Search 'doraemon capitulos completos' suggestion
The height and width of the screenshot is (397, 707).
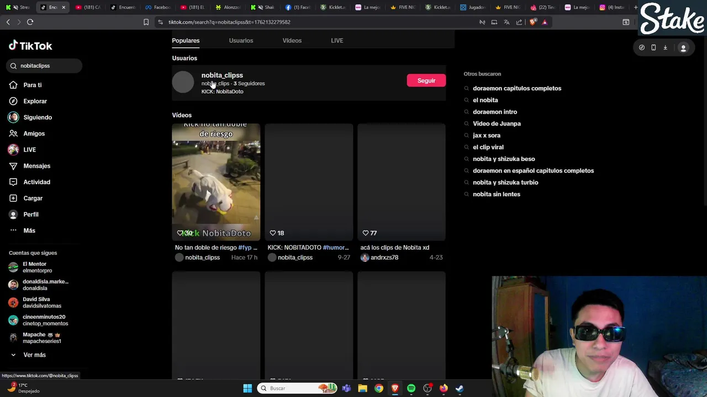517,88
